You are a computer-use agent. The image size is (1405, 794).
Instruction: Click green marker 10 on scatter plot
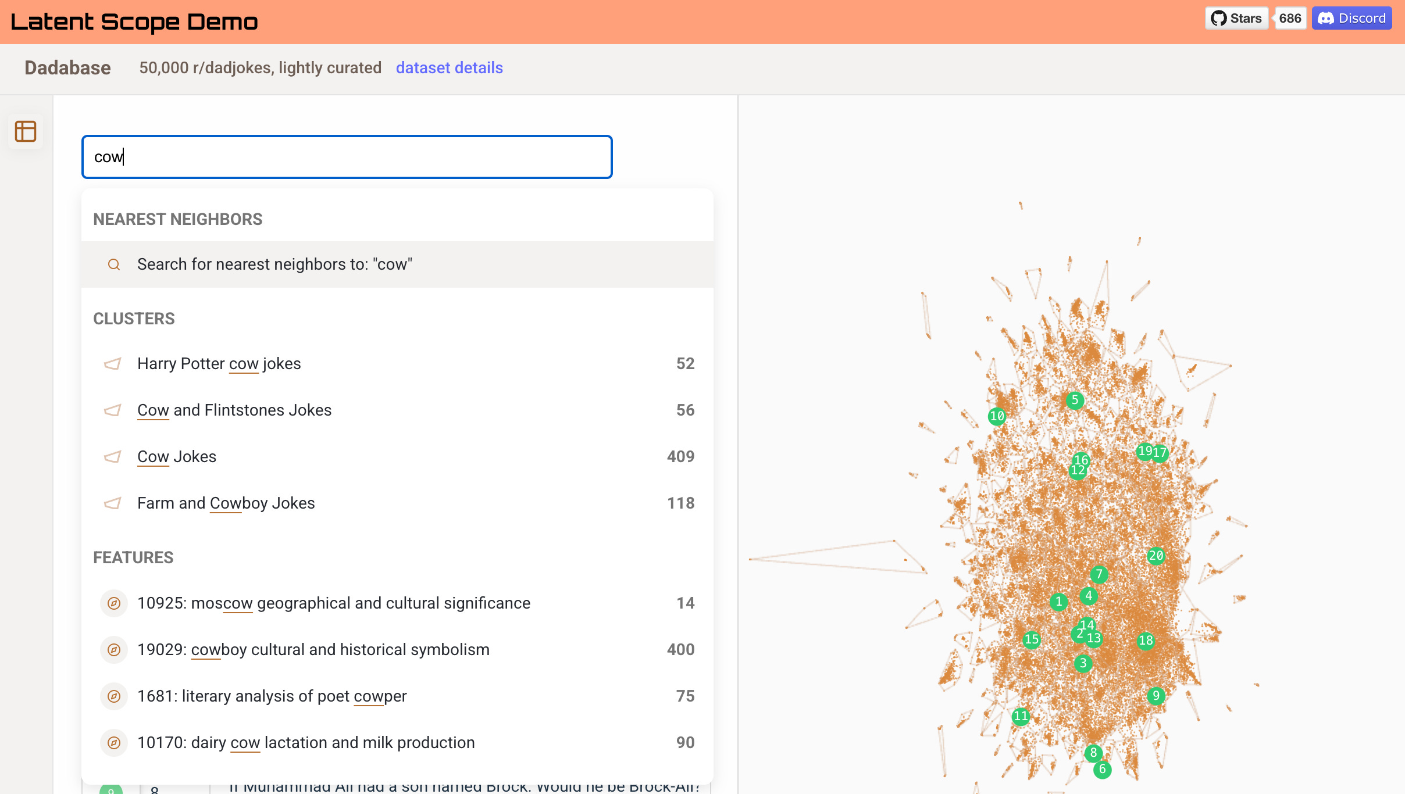tap(997, 416)
